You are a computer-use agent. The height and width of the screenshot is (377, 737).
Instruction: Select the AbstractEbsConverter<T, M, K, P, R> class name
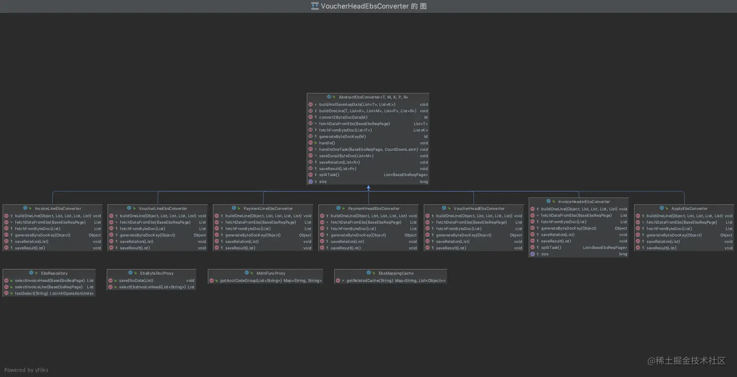(373, 97)
